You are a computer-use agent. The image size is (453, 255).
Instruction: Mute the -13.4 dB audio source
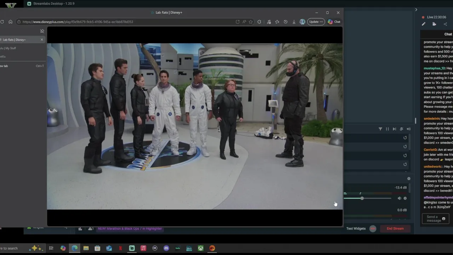[x=400, y=198]
